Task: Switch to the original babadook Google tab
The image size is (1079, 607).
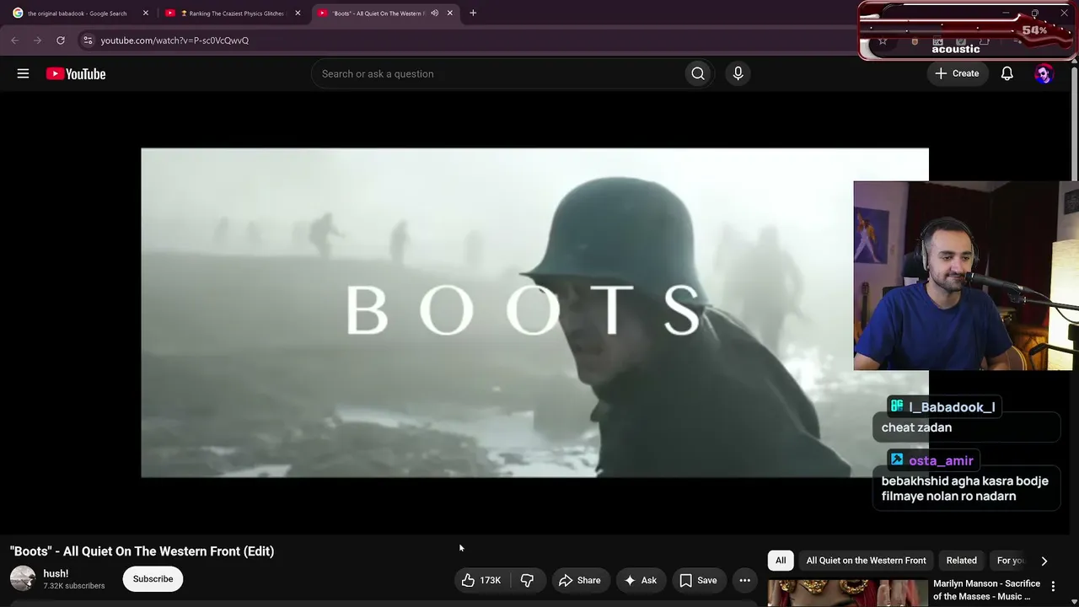Action: click(x=78, y=13)
